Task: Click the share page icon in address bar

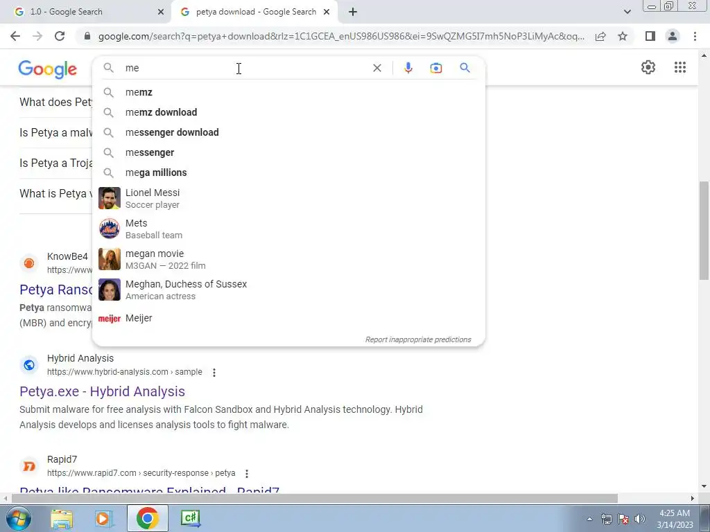Action: pyautogui.click(x=600, y=36)
